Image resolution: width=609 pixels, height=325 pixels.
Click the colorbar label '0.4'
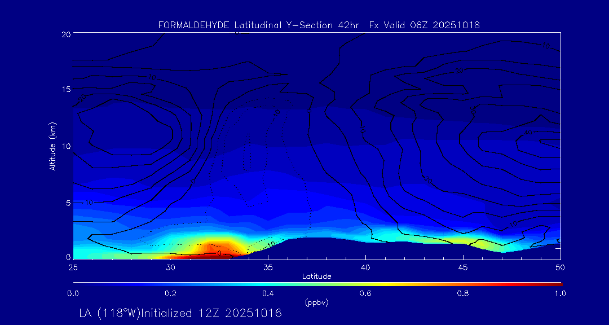pyautogui.click(x=268, y=293)
